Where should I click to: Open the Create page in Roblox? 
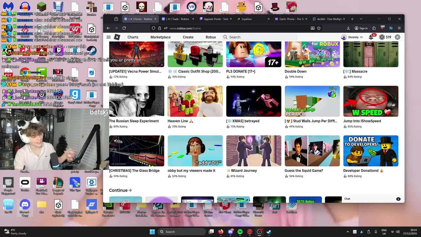(x=188, y=37)
